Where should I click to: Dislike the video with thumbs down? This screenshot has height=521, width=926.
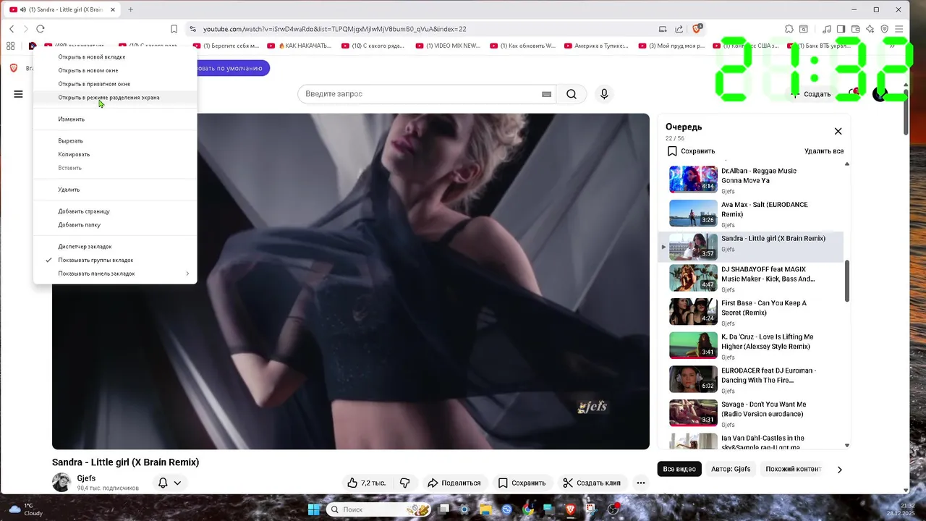pos(404,483)
